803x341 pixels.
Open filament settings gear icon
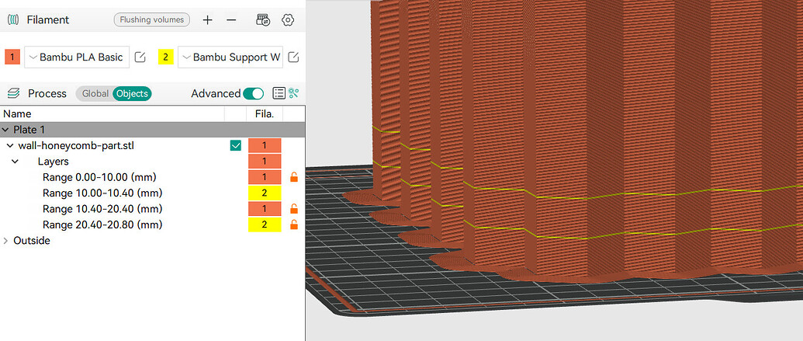tap(288, 20)
